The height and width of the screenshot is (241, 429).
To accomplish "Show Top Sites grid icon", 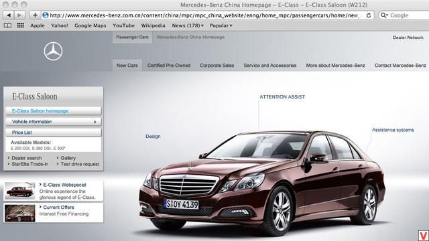I will [x=21, y=25].
